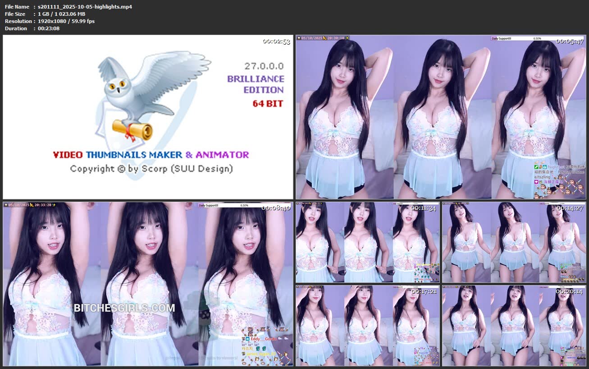The height and width of the screenshot is (369, 589).
Task: Click the Resolution value 1920x1080 / 59.99 fps
Action: tap(66, 21)
